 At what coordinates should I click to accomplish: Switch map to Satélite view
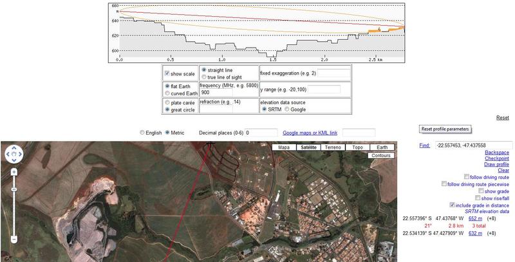(x=308, y=147)
